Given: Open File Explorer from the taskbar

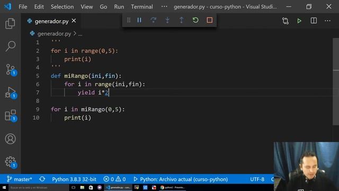Looking at the screenshot, I should coord(82,187).
